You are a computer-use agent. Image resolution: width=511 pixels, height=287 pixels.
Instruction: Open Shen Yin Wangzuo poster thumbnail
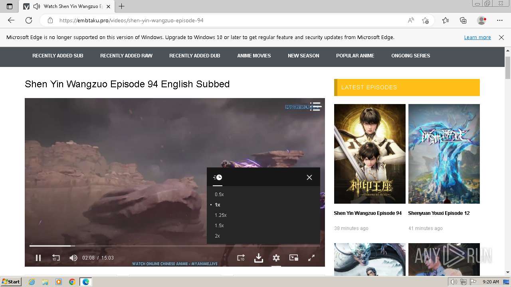tap(370, 154)
